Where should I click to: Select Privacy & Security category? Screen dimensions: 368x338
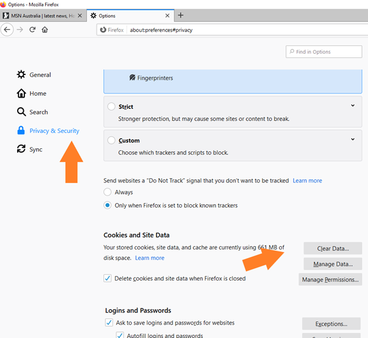click(x=54, y=131)
